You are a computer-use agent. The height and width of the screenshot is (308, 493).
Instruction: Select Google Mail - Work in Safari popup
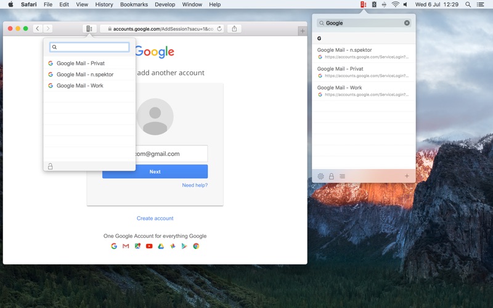click(89, 86)
